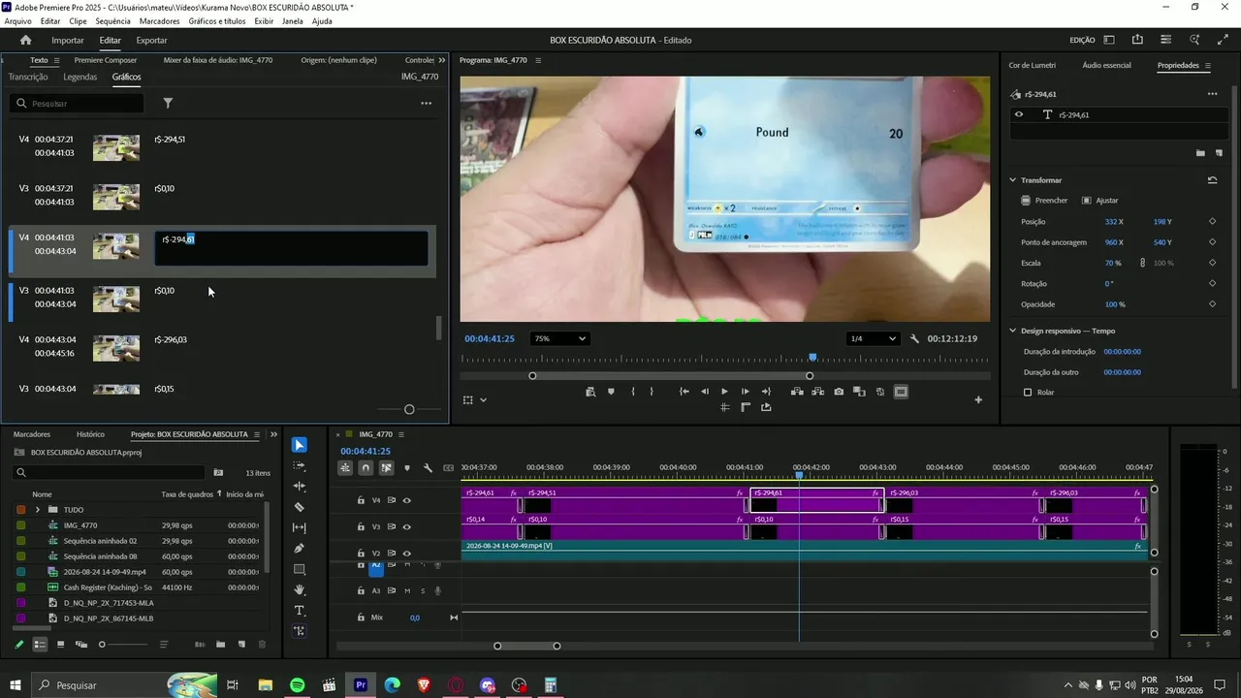Switch to the Transcrição tab

pyautogui.click(x=28, y=77)
